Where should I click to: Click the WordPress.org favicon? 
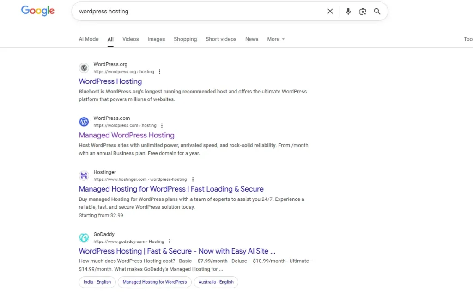click(x=84, y=68)
